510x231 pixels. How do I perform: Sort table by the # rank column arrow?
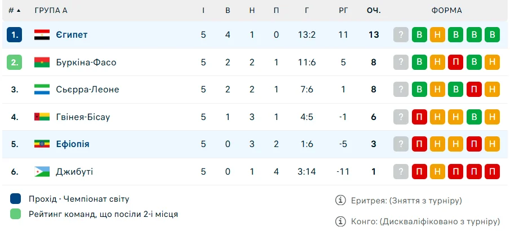(x=18, y=11)
